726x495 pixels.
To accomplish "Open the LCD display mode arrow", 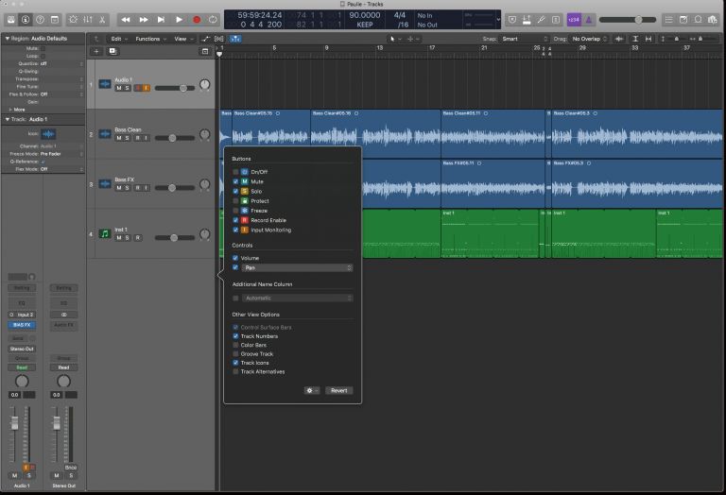I will pos(498,20).
